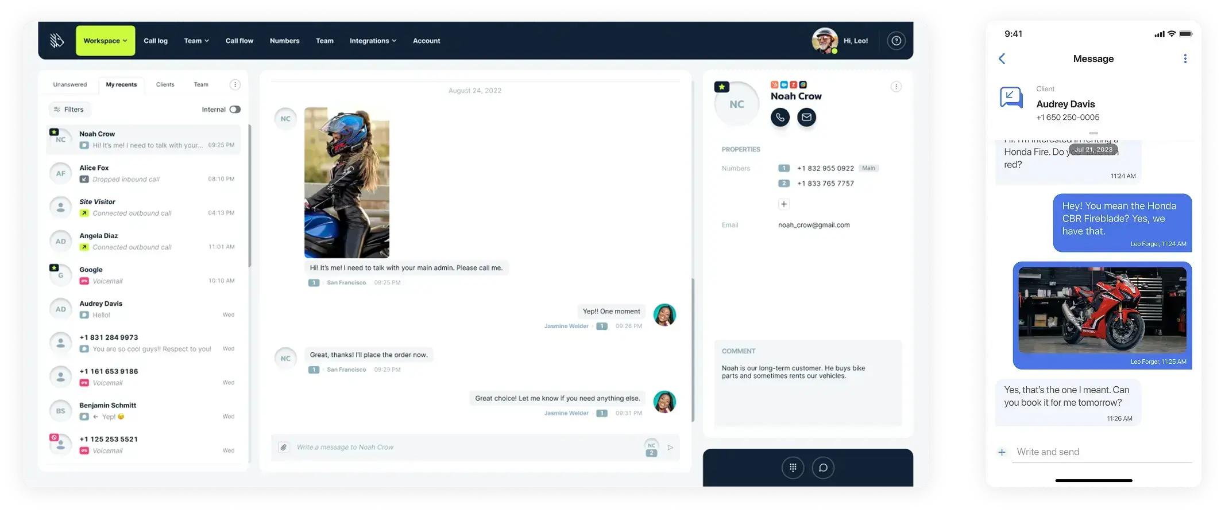Screen dimensions: 1225x513
Task: Switch to the Unanswered tab
Action: pyautogui.click(x=70, y=84)
